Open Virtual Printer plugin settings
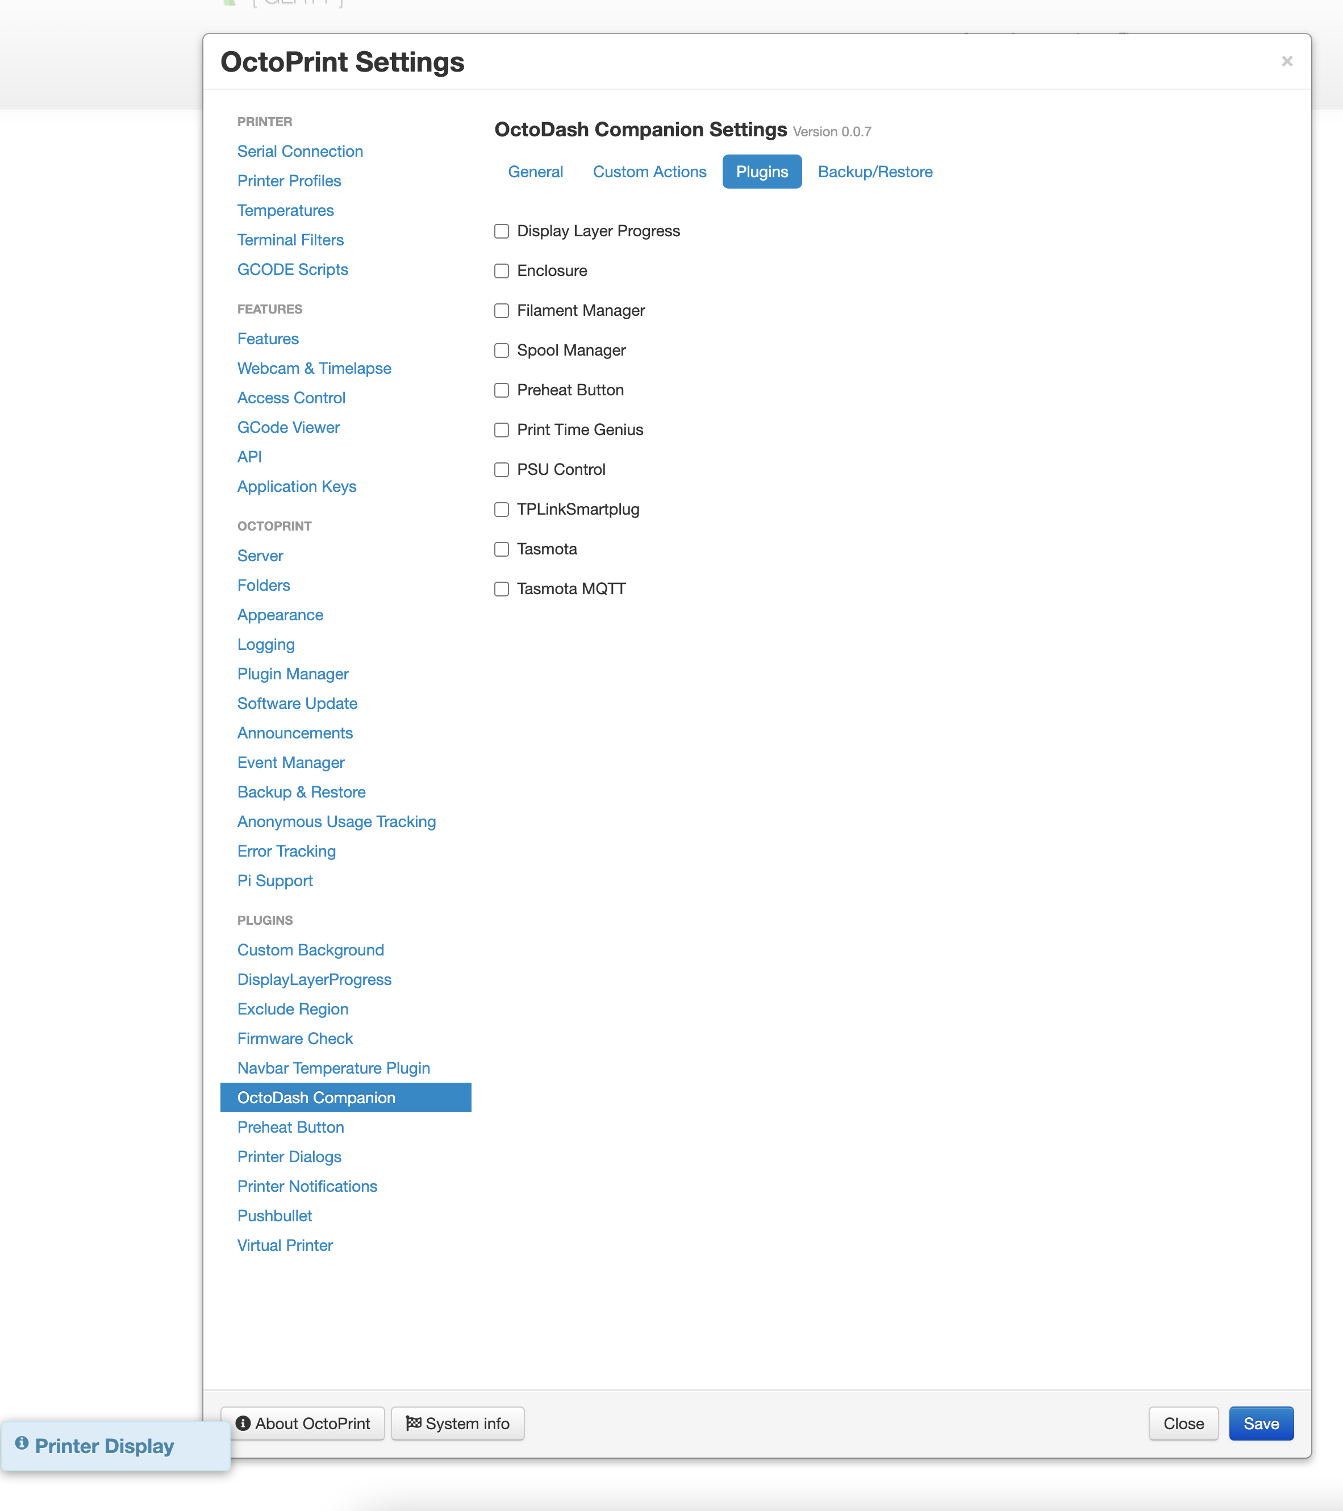Viewport: 1343px width, 1511px height. point(285,1245)
